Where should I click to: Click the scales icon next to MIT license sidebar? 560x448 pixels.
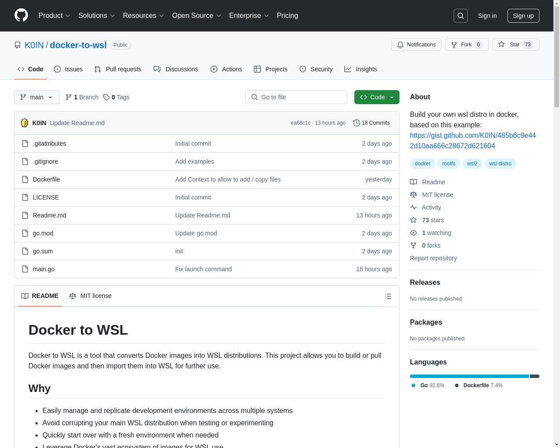coord(413,195)
